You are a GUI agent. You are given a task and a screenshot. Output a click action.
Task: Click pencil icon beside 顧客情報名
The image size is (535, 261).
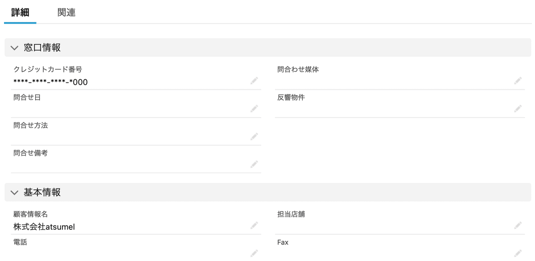click(x=254, y=225)
